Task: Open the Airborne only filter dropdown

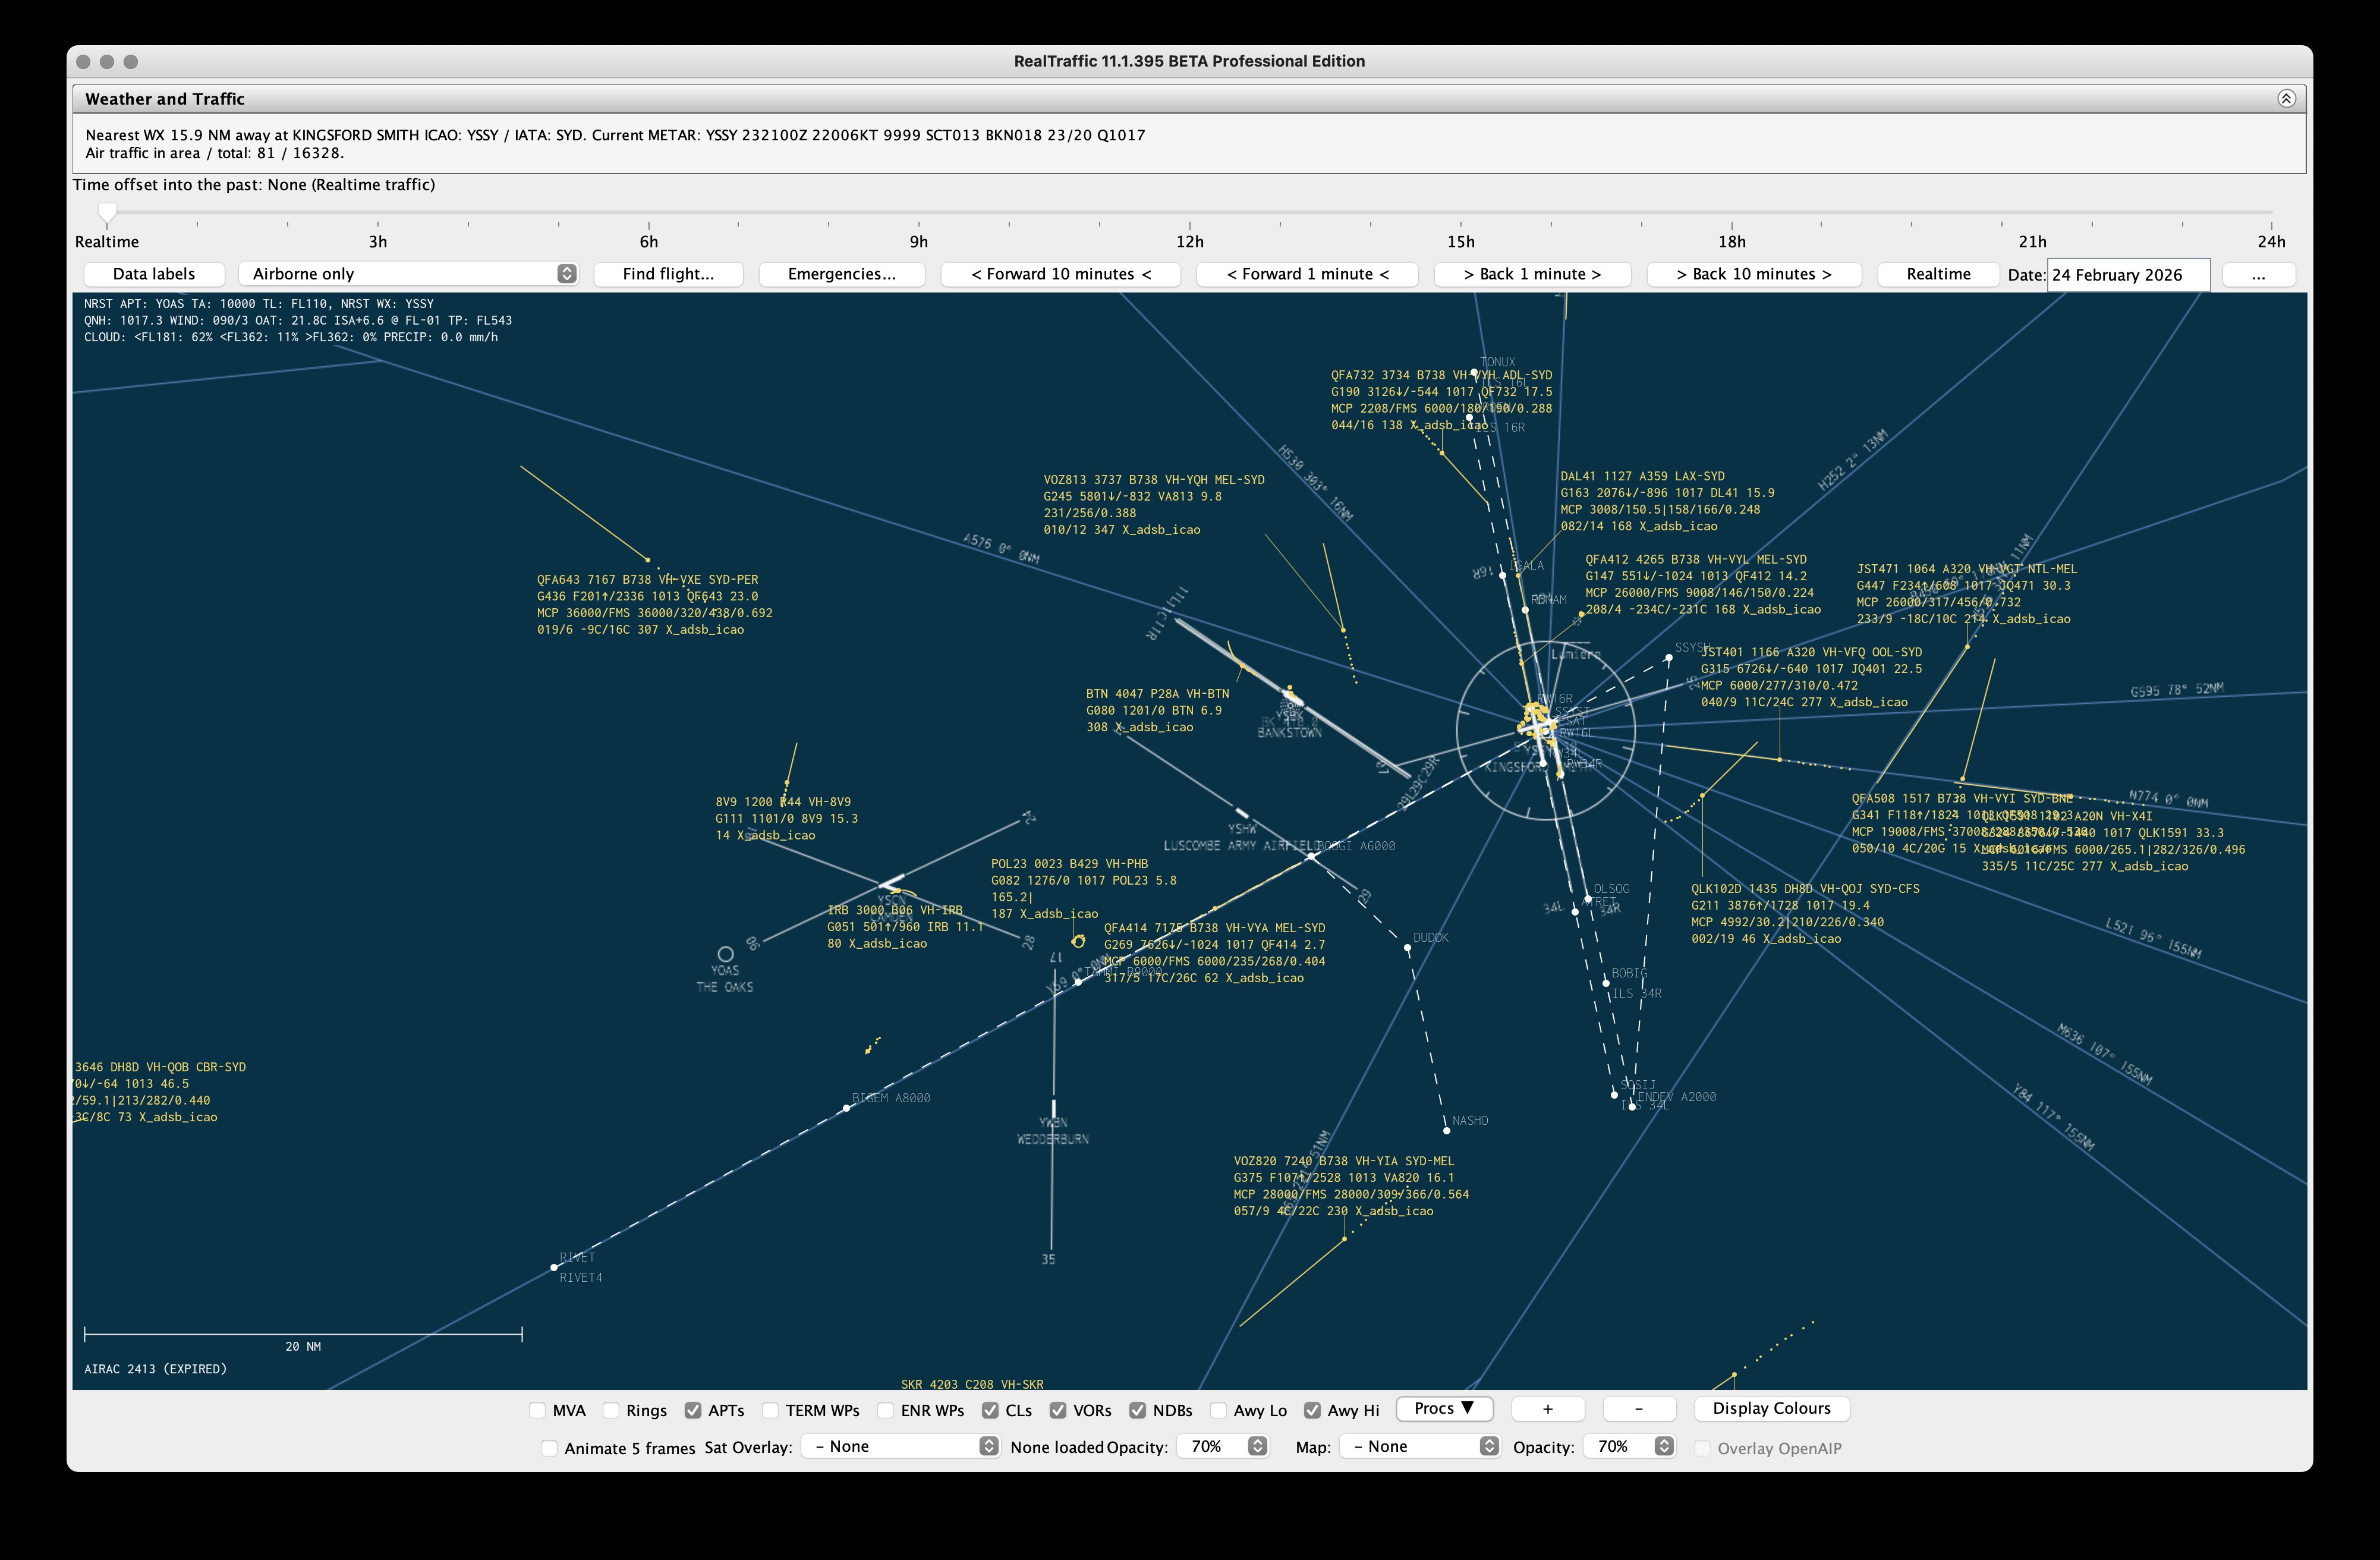Action: pyautogui.click(x=408, y=274)
